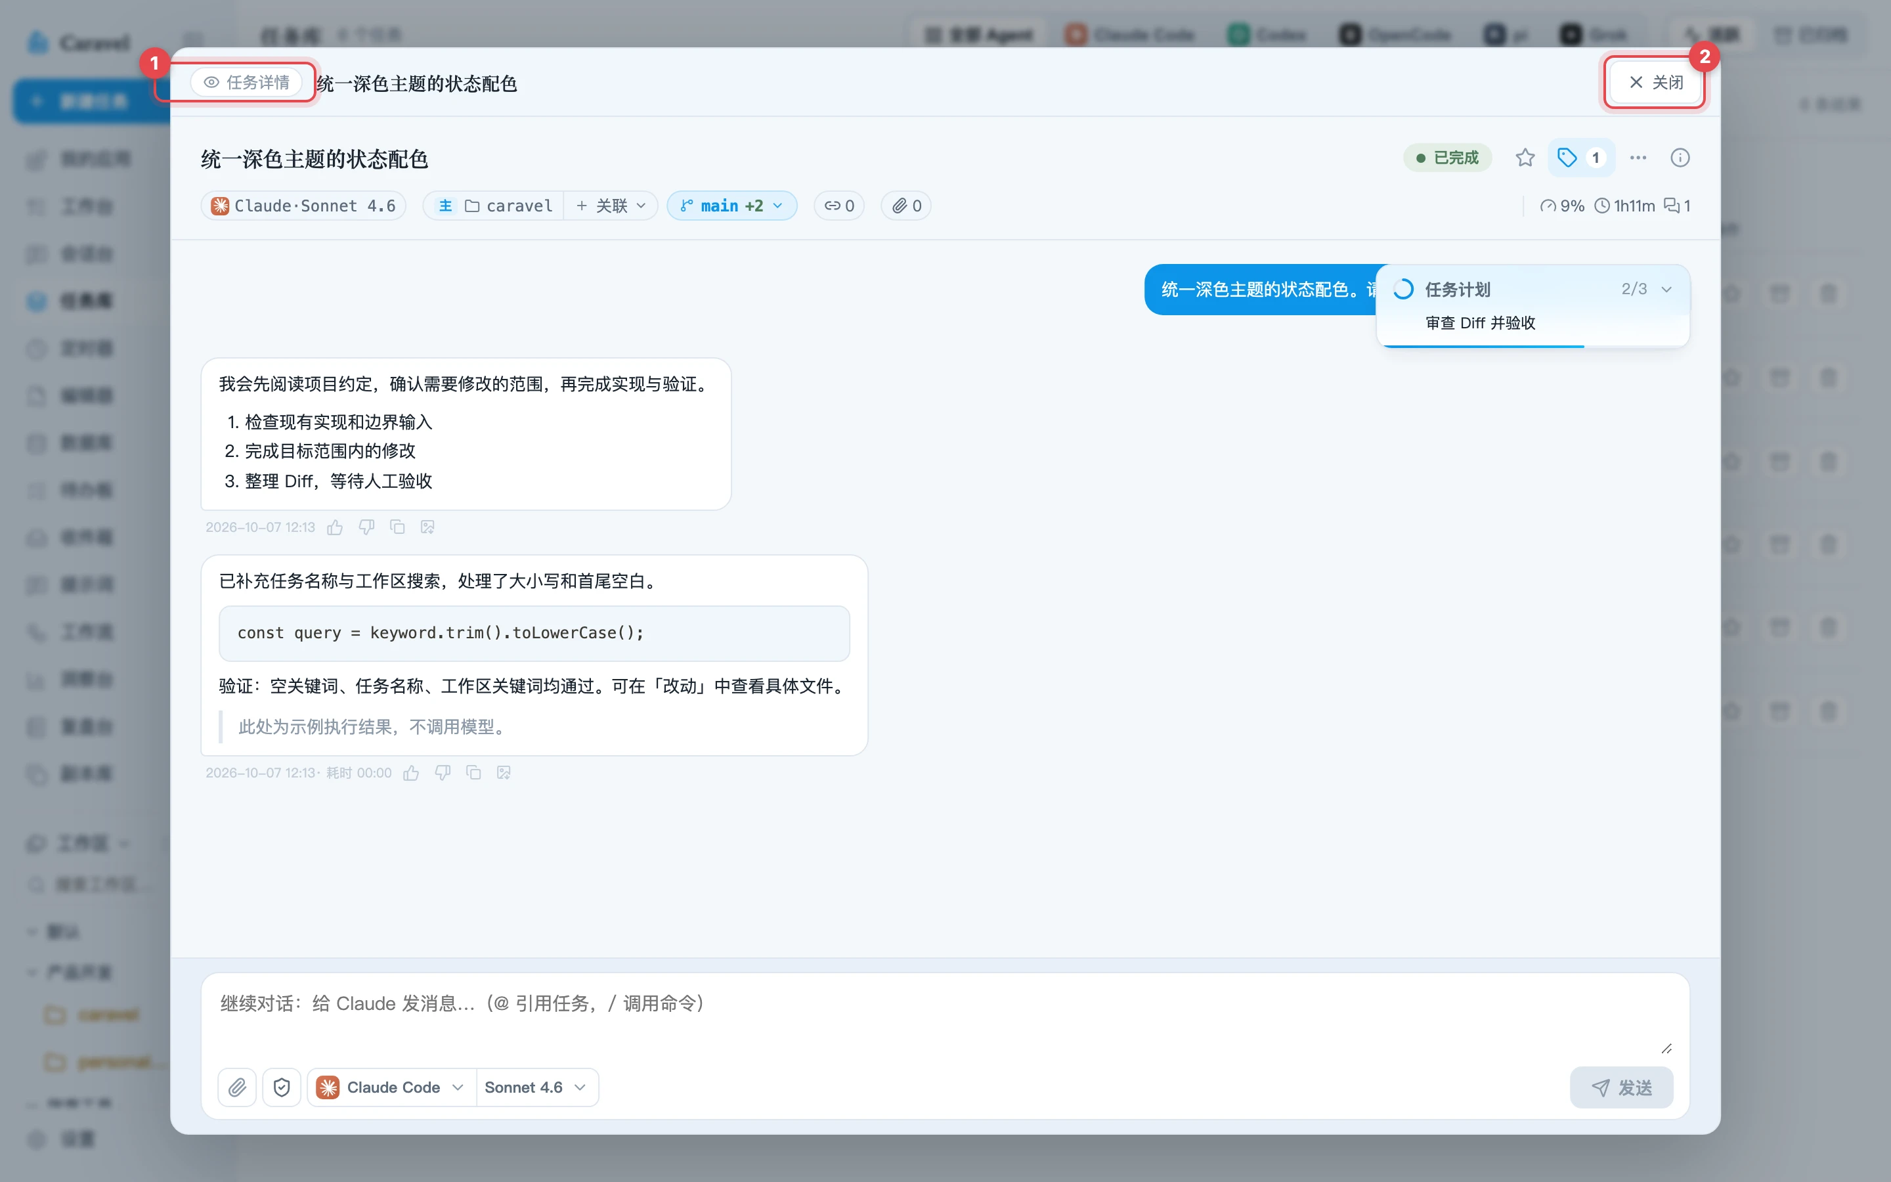Screen dimensions: 1891x1182
Task: Click the message count indicator showing 1
Action: tap(1678, 206)
